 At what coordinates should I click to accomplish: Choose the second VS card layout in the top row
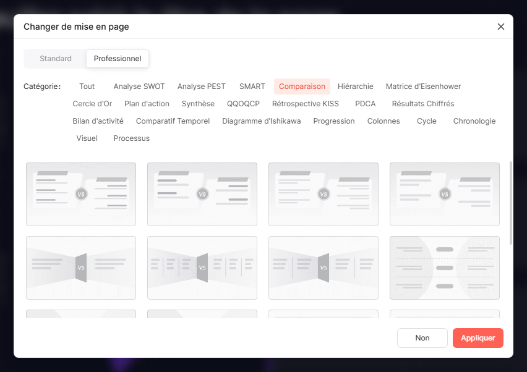tap(202, 195)
